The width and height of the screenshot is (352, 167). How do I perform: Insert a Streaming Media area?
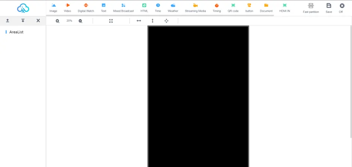(195, 8)
